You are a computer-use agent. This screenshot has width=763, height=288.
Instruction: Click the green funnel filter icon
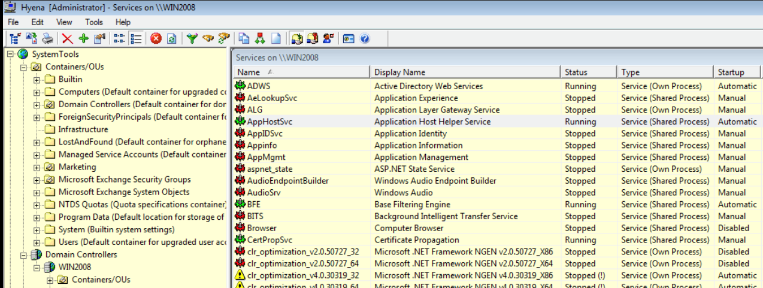[192, 39]
